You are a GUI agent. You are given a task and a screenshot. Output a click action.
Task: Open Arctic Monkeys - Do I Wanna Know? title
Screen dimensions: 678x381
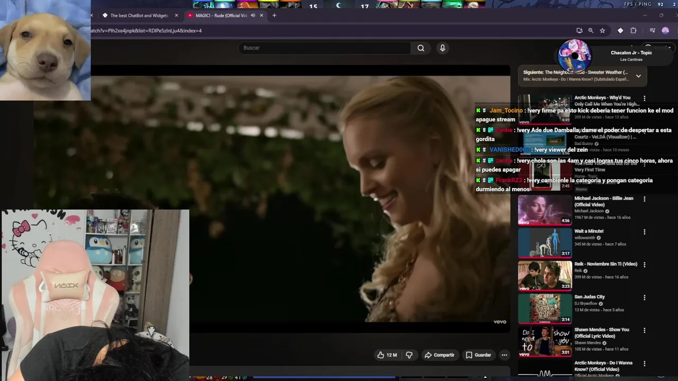click(603, 366)
